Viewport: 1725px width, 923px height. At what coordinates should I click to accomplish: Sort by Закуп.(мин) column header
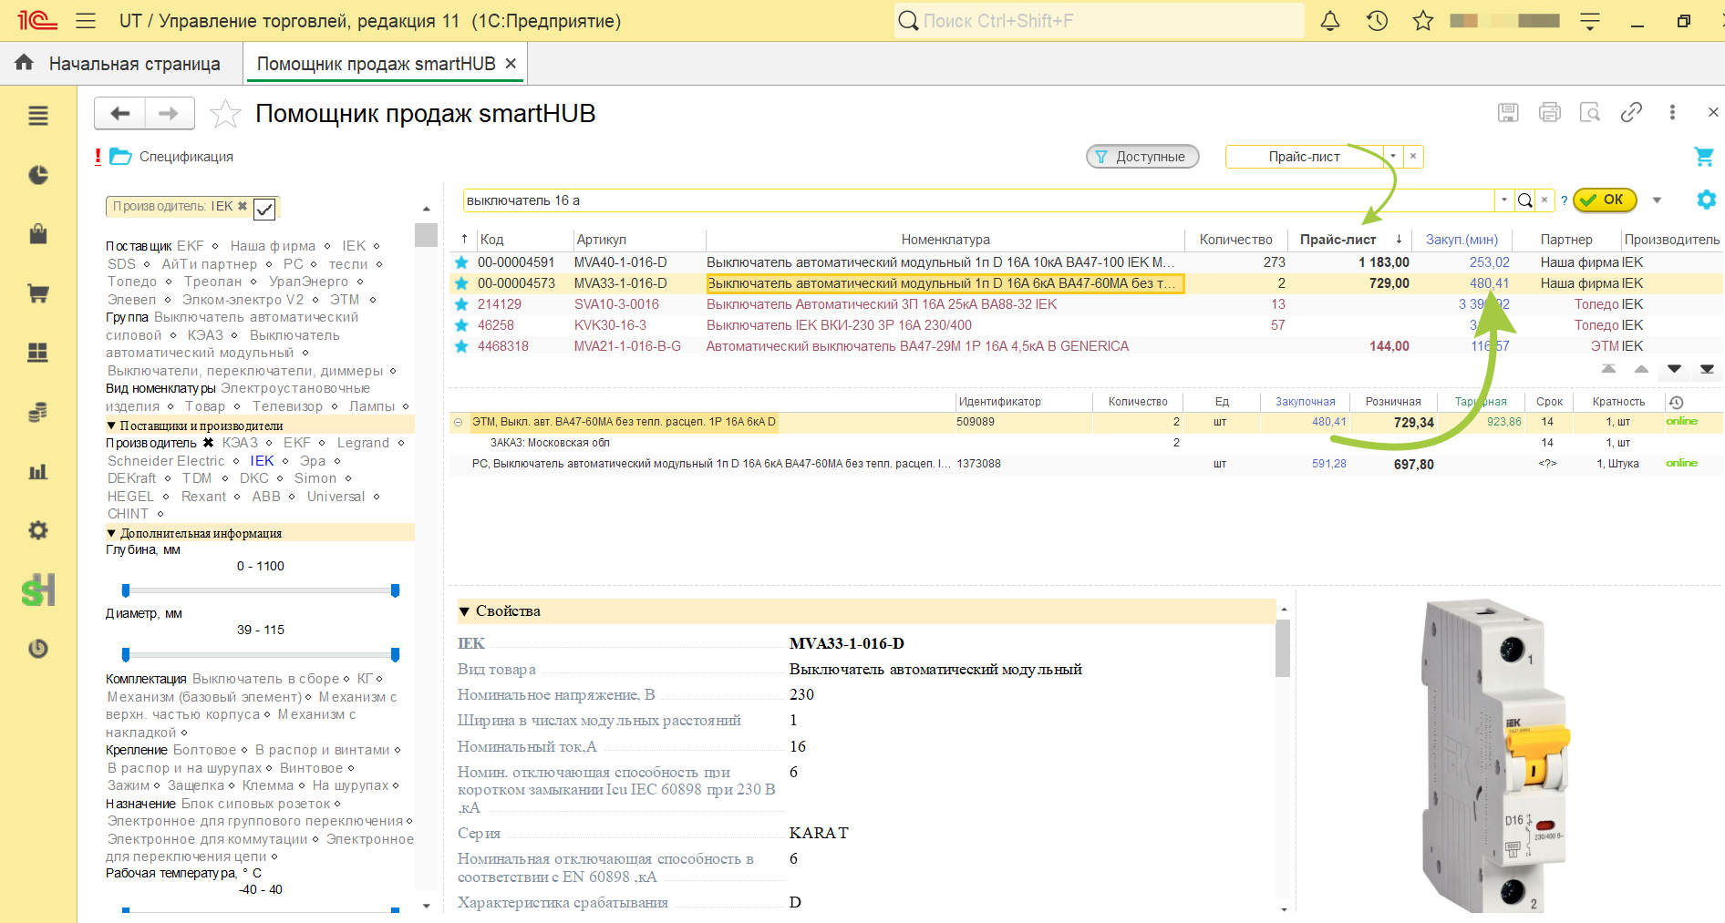(1462, 240)
